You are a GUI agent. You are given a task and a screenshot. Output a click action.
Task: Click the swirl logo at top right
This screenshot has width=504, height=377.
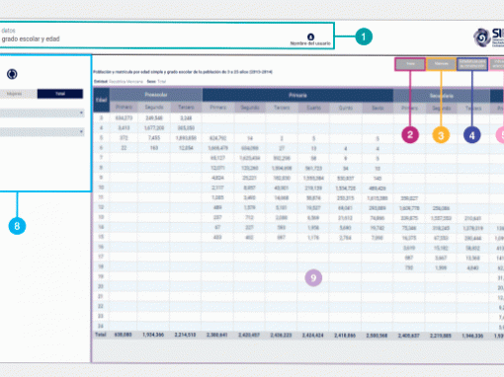click(482, 38)
